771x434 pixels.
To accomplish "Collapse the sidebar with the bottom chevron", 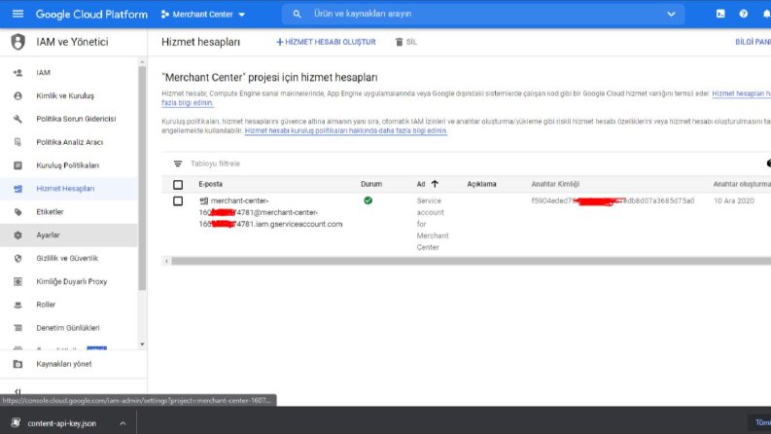I will click(x=18, y=392).
